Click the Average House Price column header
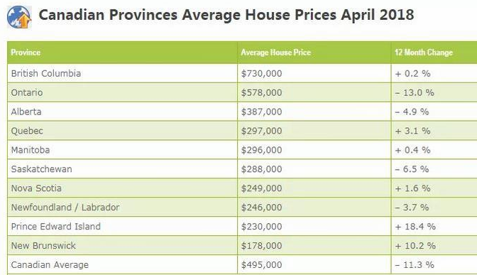 (276, 53)
